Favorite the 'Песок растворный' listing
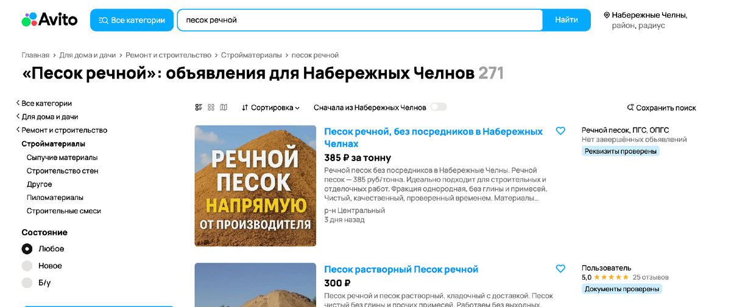 pyautogui.click(x=560, y=269)
